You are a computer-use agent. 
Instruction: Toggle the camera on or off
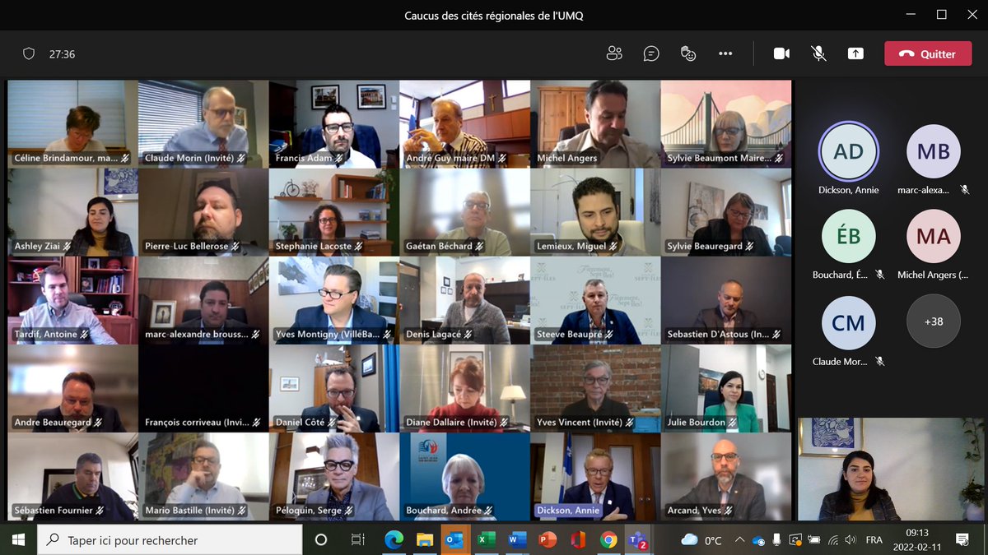pos(781,53)
